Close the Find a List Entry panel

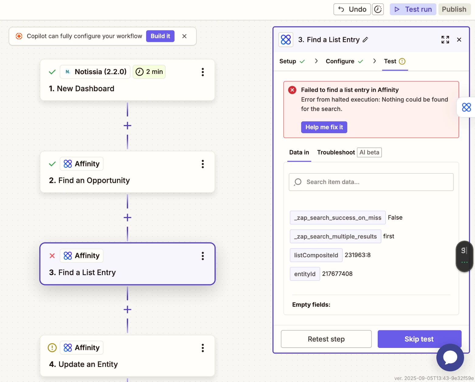tap(459, 40)
